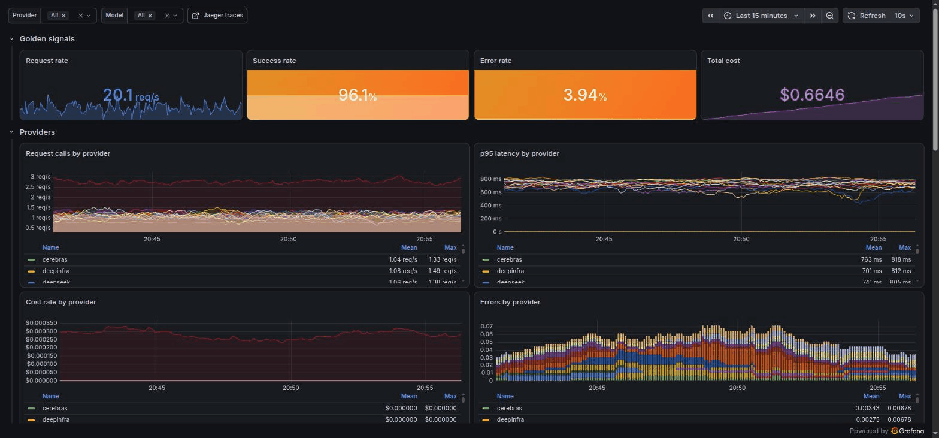
Task: Toggle deepinfra series in p95 latency legend
Action: tap(510, 271)
